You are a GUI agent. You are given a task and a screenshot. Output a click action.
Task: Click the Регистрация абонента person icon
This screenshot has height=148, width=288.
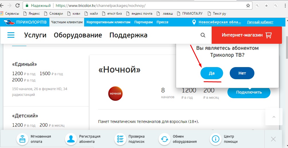coord(71,139)
